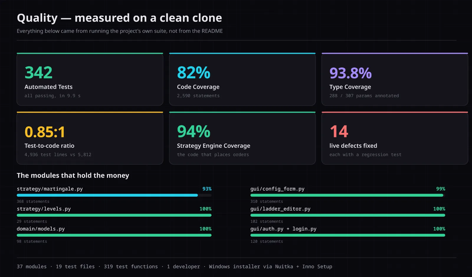Image resolution: width=472 pixels, height=277 pixels.
Task: Click the gui/auth.py + login.py bar
Action: [348, 235]
